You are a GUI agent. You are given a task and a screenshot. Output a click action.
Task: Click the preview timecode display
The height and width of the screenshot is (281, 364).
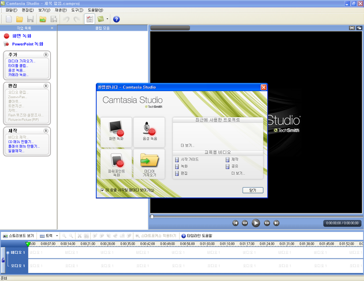342,223
